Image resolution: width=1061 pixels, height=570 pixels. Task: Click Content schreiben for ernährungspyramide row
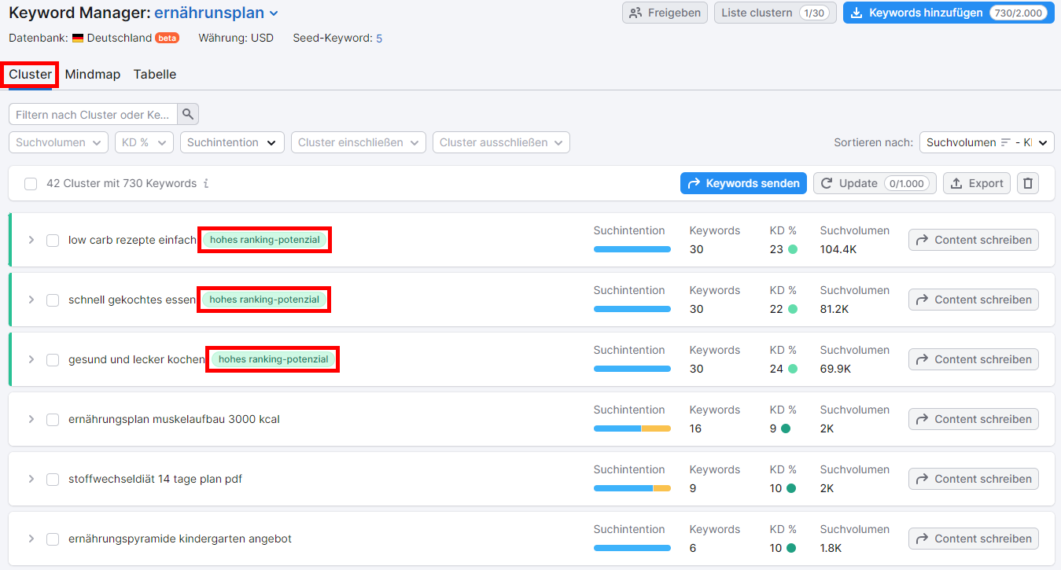coord(973,539)
